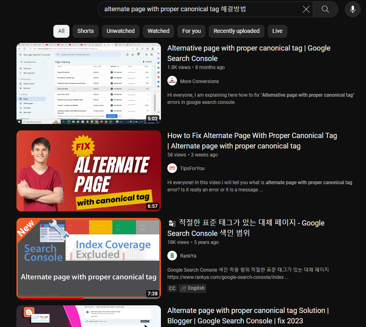Open the Google Search Console screenshot thumbnail video
The width and height of the screenshot is (366, 327).
click(x=89, y=83)
